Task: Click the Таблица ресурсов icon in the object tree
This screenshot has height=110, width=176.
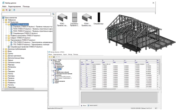Action: pos(53,81)
